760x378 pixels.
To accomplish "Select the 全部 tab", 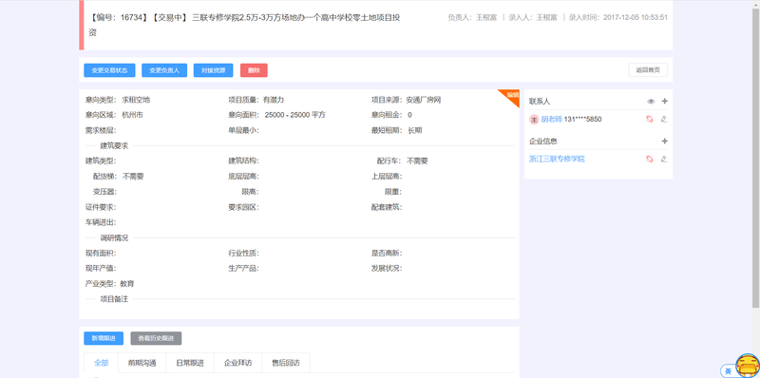I will [x=102, y=363].
